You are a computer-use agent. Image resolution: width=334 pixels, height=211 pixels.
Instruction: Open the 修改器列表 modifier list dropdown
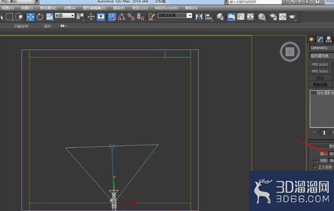tap(322, 56)
